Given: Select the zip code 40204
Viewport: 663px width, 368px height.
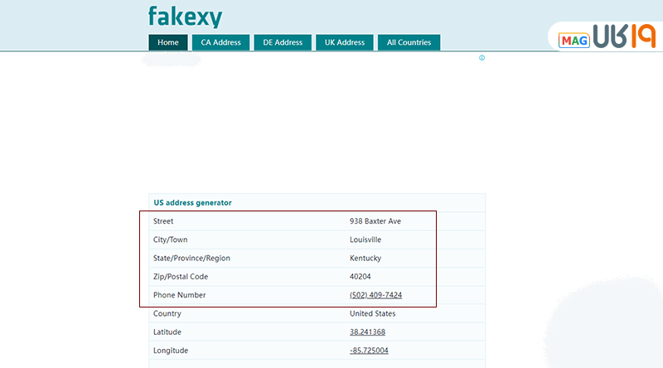Looking at the screenshot, I should [x=361, y=276].
